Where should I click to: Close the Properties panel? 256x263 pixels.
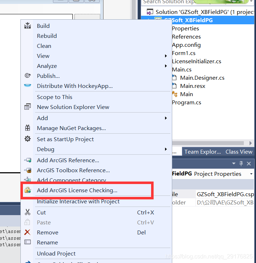tap(249, 164)
